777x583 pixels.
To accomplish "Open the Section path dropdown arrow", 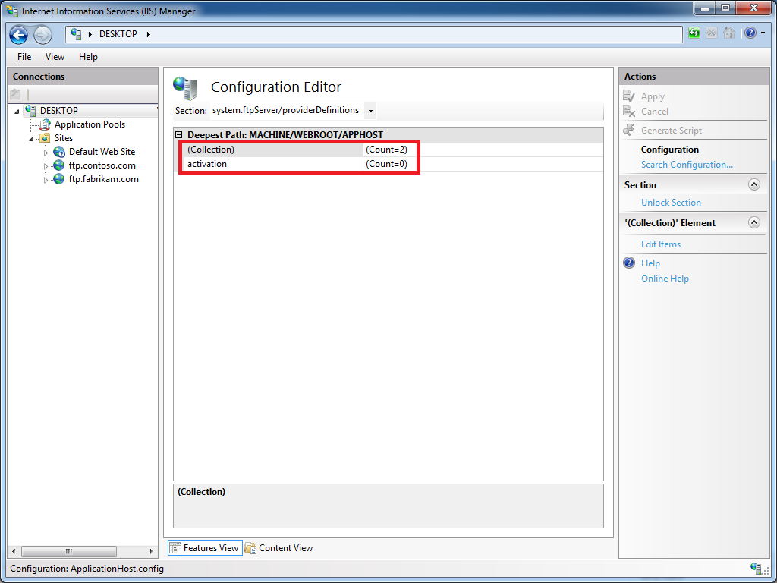I will 370,111.
